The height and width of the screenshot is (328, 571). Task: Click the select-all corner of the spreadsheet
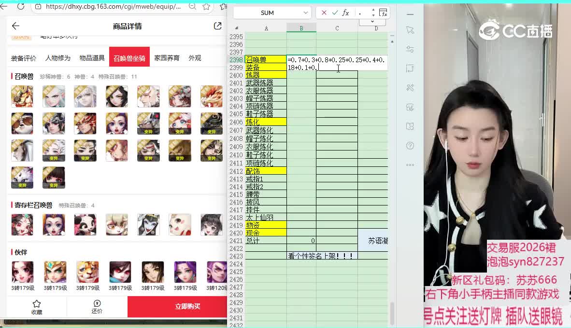pos(236,28)
